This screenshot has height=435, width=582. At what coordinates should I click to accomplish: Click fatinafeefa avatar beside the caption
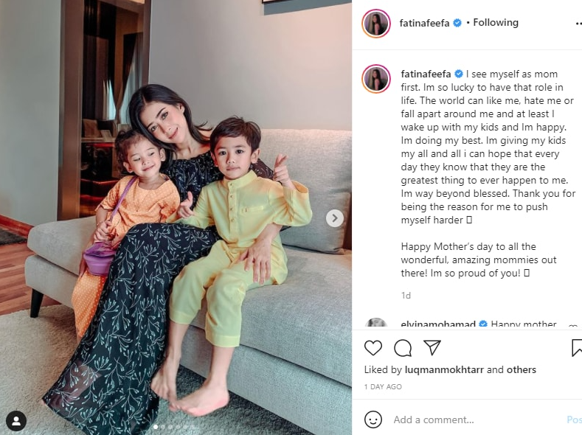pos(376,79)
